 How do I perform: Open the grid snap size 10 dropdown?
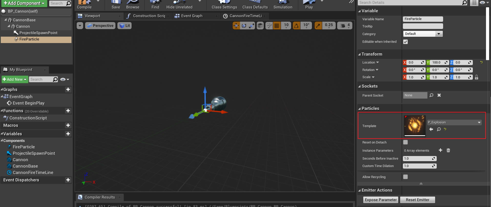(x=286, y=26)
